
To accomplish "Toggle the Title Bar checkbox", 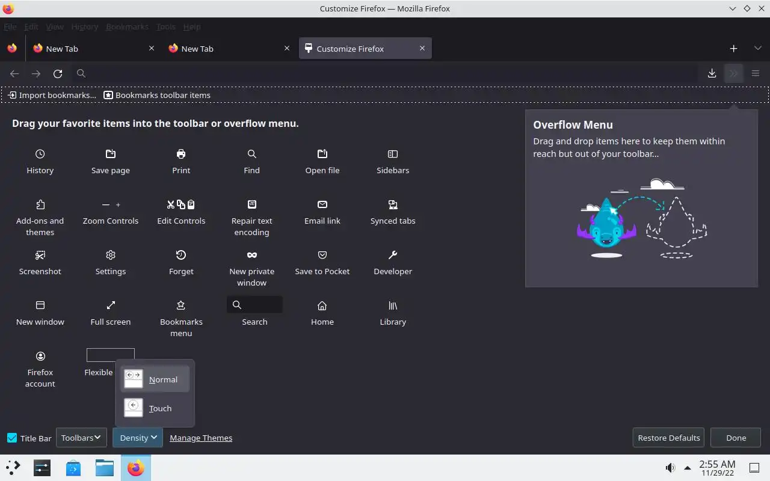I will [12, 438].
